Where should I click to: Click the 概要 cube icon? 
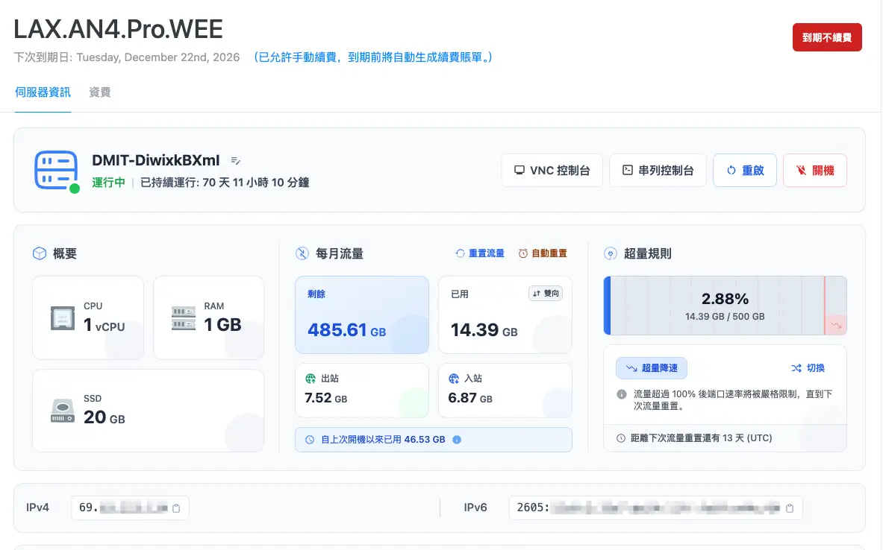coord(40,253)
